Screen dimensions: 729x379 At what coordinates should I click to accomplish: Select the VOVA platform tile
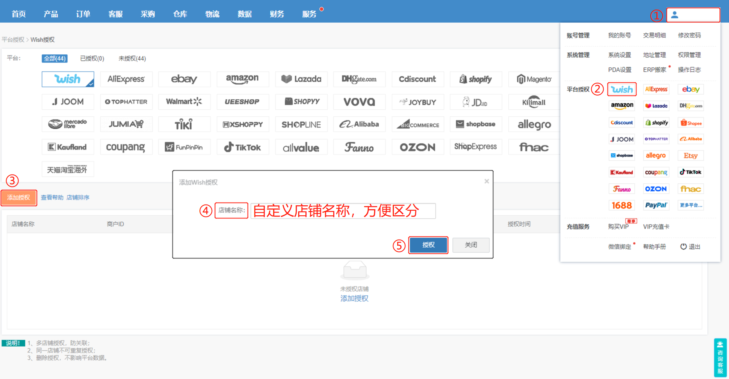359,102
